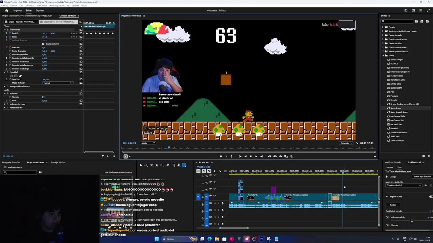The width and height of the screenshot is (433, 243).
Task: Collapse Snepy folder in Efectos
Action: click(x=383, y=55)
